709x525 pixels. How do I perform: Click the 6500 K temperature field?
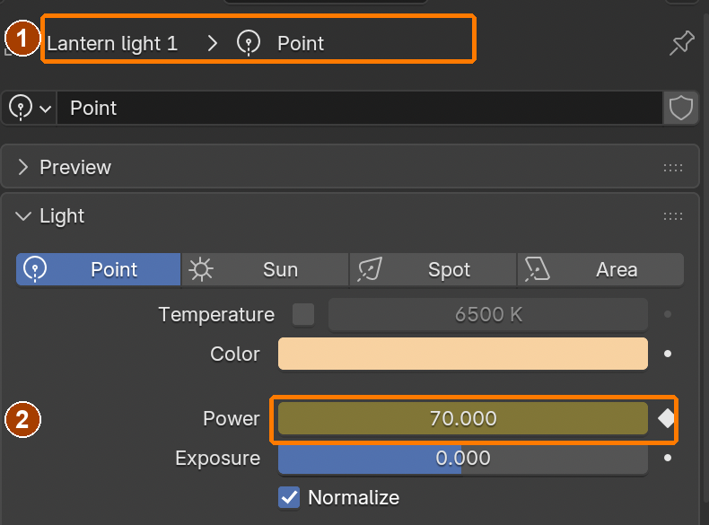click(488, 314)
